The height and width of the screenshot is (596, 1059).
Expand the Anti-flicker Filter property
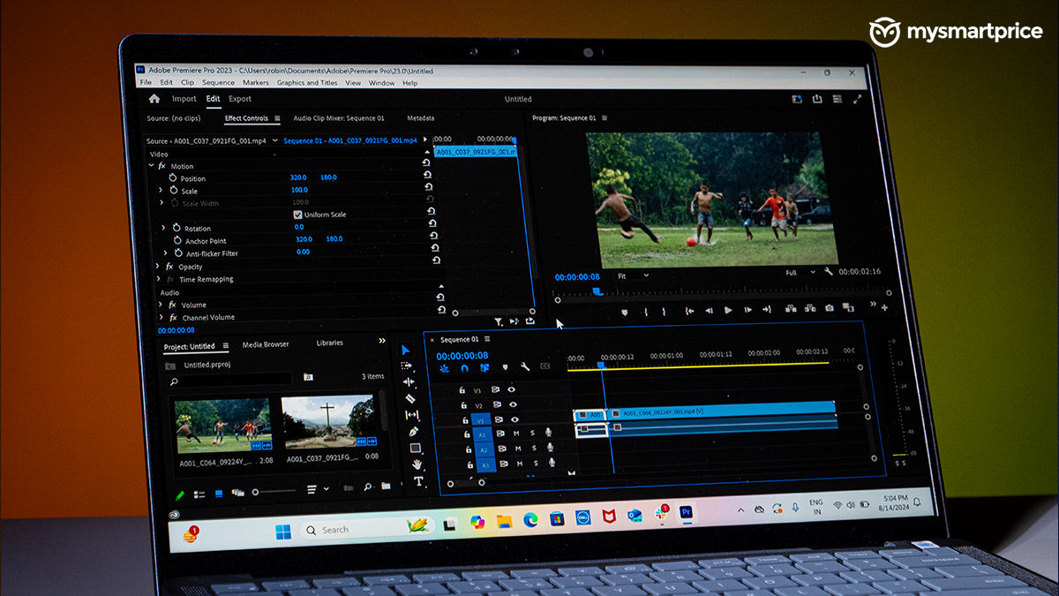coord(164,253)
